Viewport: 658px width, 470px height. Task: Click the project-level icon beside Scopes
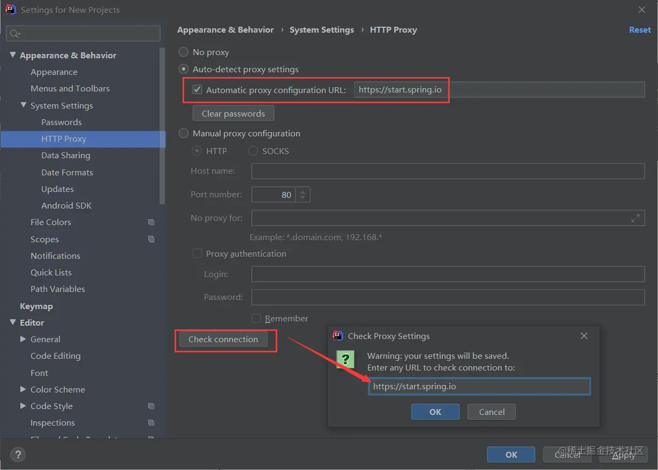coord(151,239)
